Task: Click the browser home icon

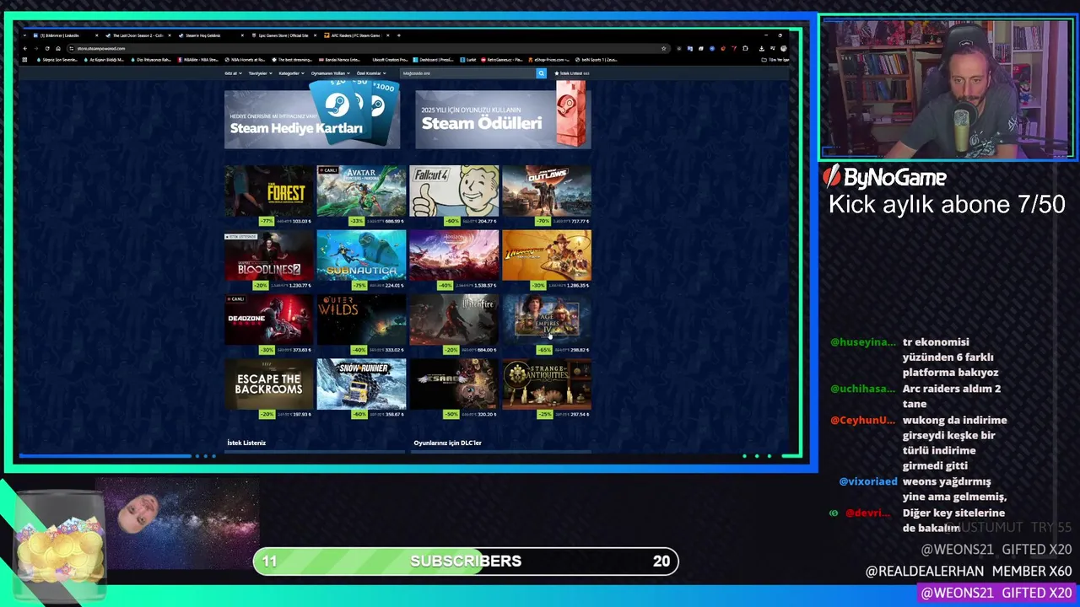Action: [58, 48]
